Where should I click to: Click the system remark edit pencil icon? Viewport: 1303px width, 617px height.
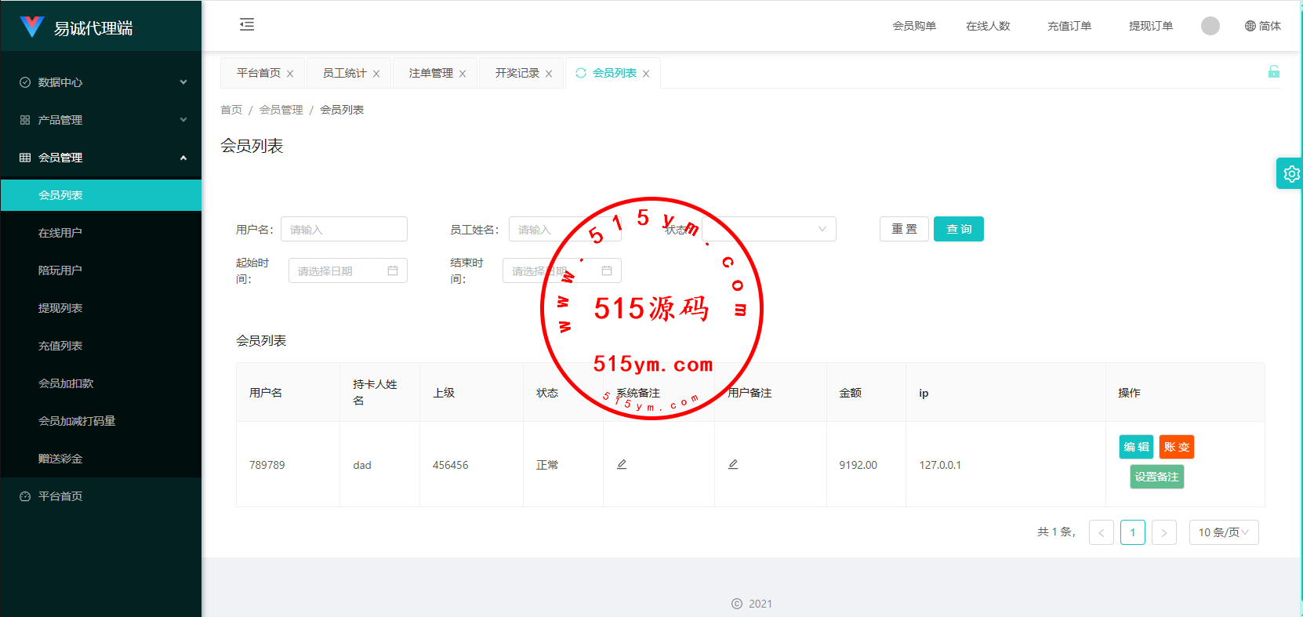(x=622, y=464)
